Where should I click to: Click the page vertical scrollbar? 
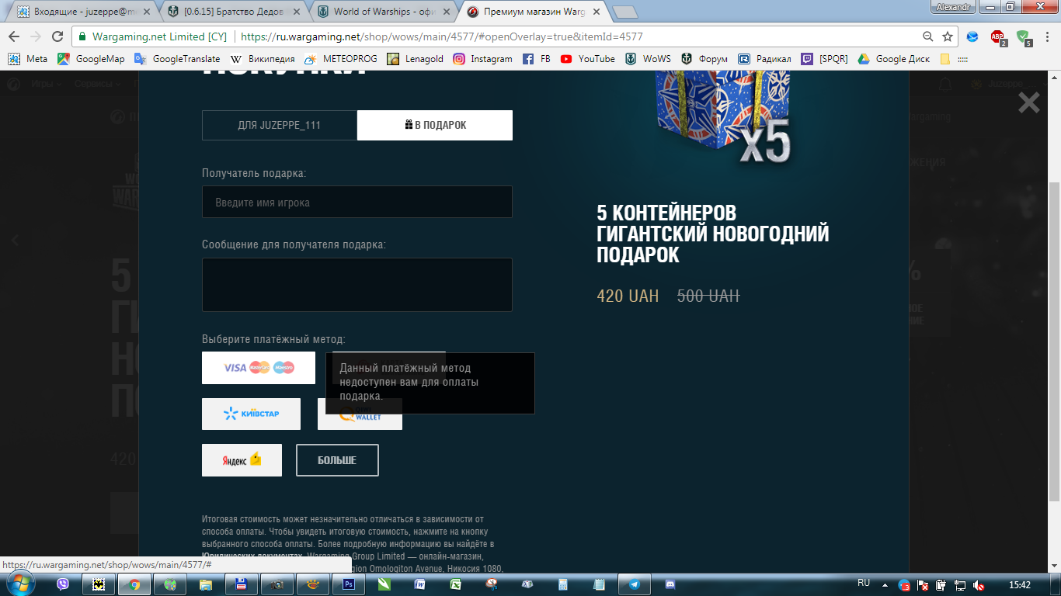1054,341
